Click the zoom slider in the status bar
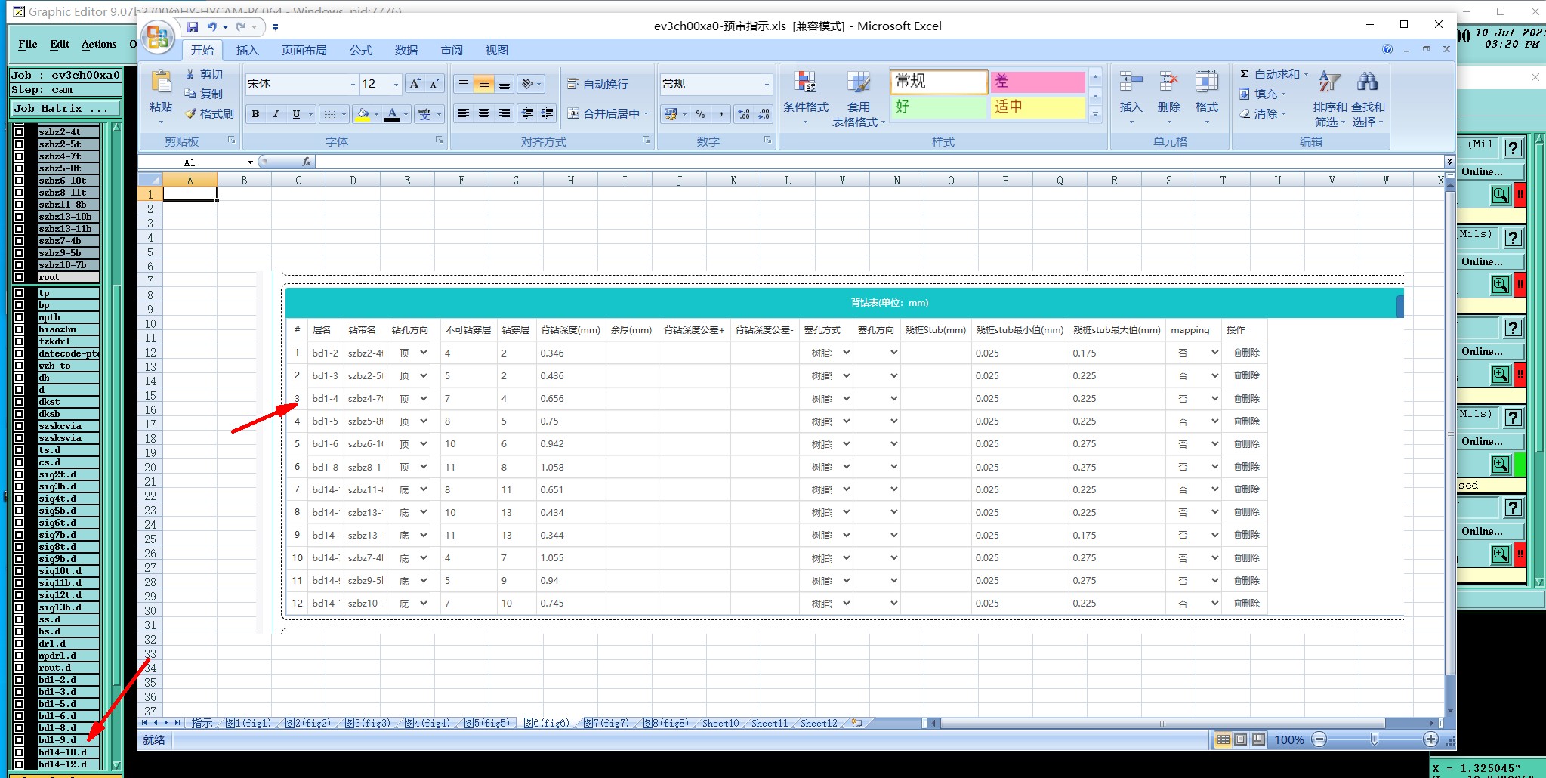Viewport: 1546px width, 778px height. click(x=1375, y=739)
